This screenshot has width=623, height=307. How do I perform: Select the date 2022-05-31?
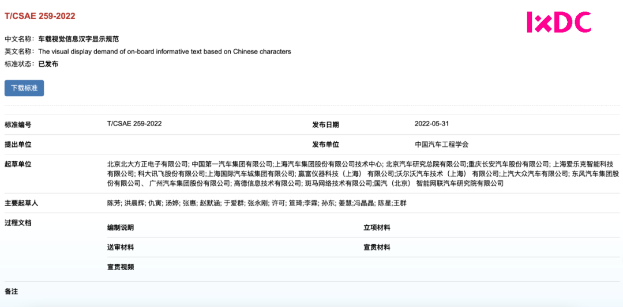(x=431, y=124)
